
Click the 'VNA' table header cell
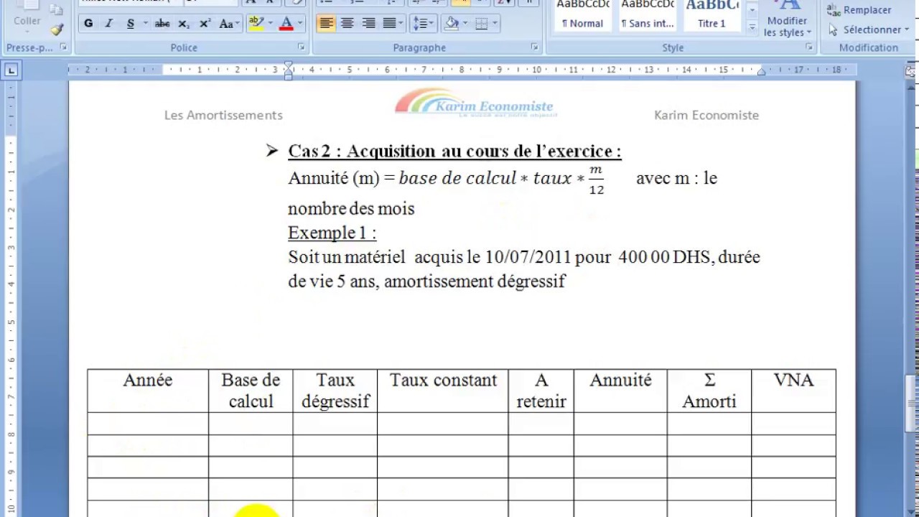pyautogui.click(x=793, y=391)
